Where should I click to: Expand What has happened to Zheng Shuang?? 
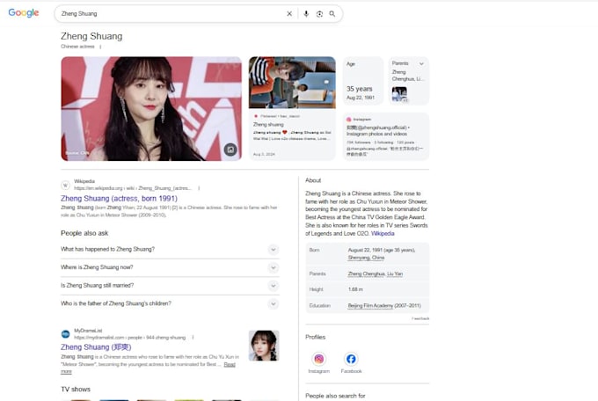[x=170, y=249]
